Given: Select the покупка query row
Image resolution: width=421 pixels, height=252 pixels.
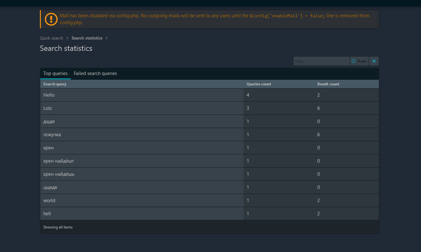Looking at the screenshot, I should pyautogui.click(x=126, y=134).
